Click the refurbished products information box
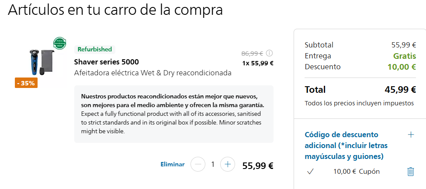 [173, 114]
